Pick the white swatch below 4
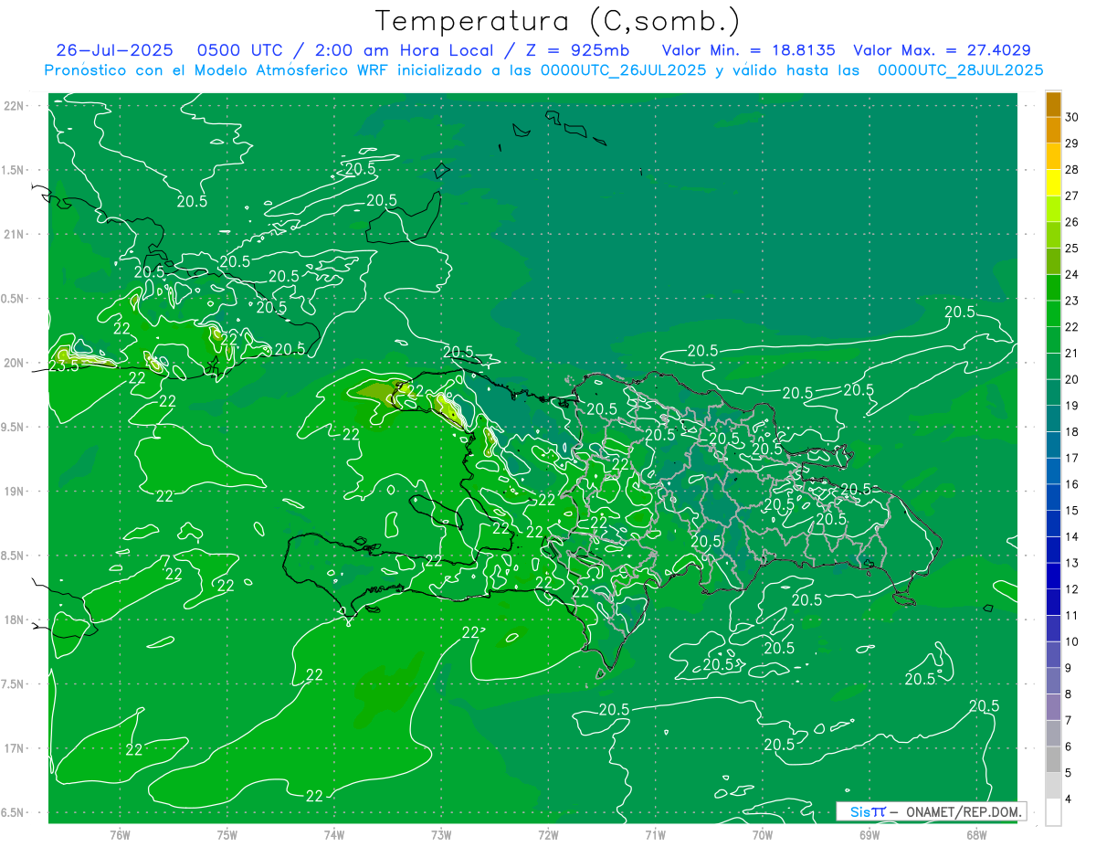Image resolution: width=1096 pixels, height=847 pixels. pos(1053,812)
